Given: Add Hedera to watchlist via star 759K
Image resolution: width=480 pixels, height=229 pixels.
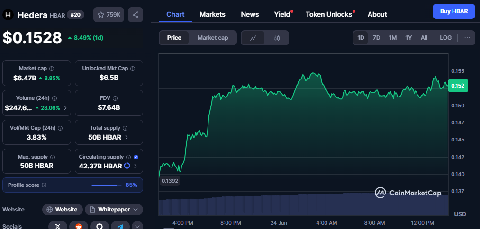Looking at the screenshot, I should (109, 15).
